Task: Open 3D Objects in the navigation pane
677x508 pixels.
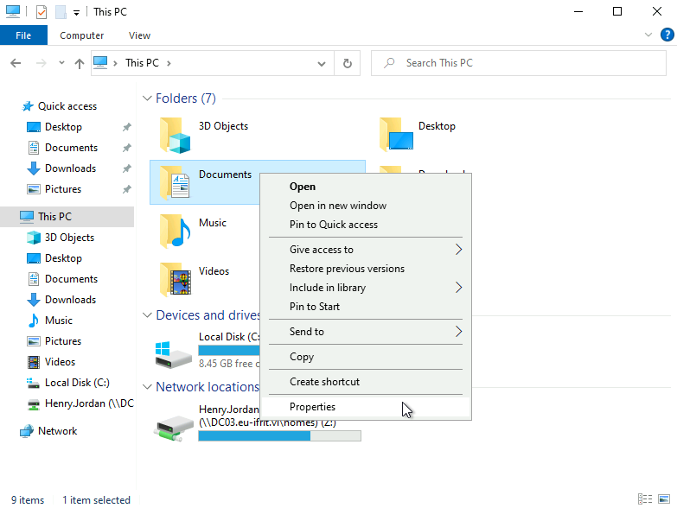Action: pyautogui.click(x=67, y=238)
